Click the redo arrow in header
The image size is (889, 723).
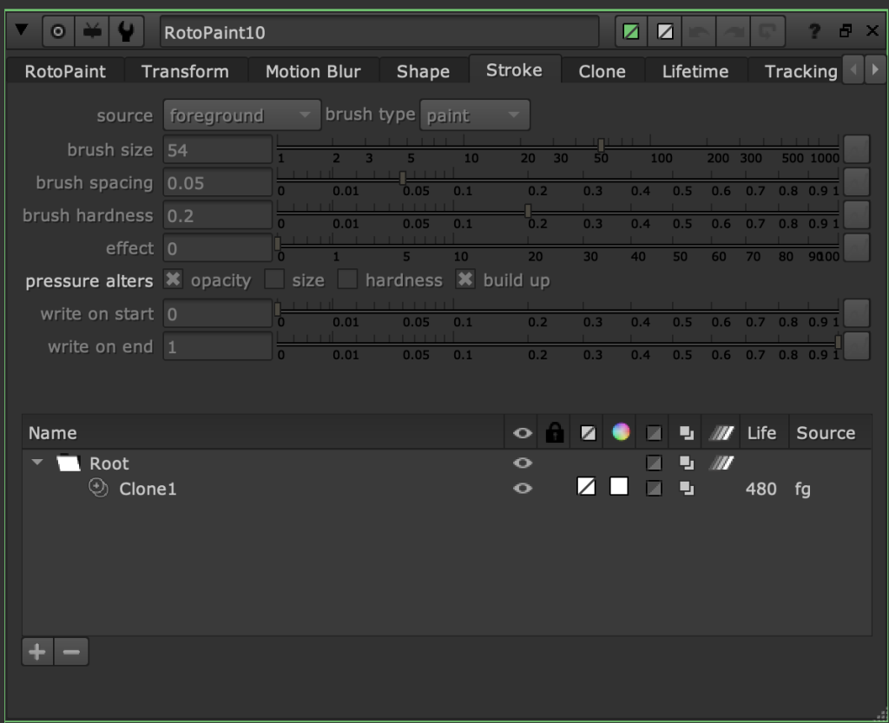pyautogui.click(x=733, y=32)
